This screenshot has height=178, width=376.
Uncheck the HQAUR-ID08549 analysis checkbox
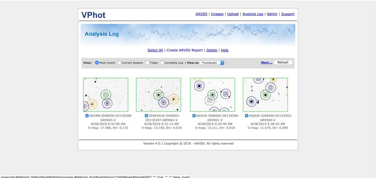[247, 116]
